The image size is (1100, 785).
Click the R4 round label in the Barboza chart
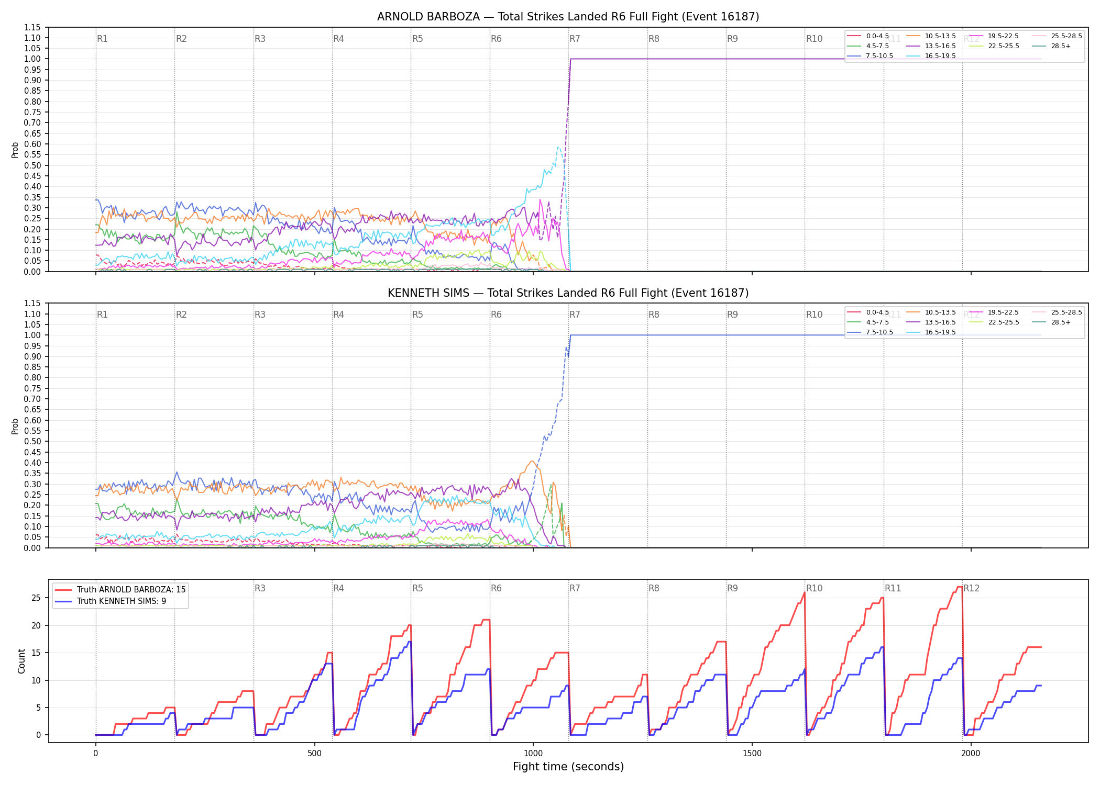click(x=338, y=39)
